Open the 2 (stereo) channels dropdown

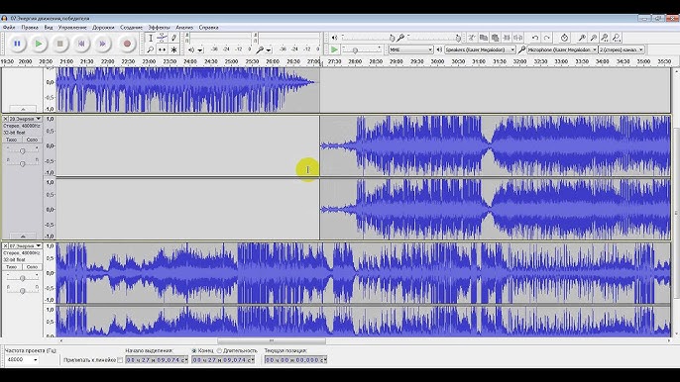621,49
